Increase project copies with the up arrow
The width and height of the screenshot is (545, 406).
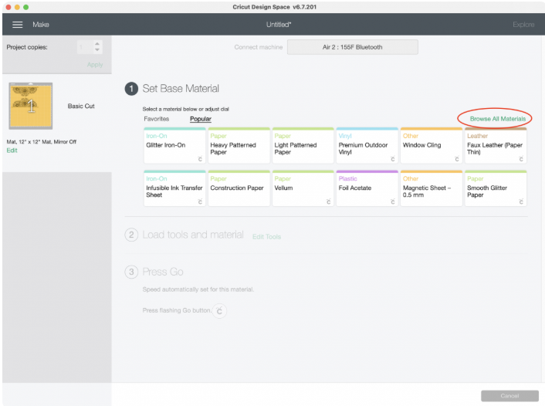97,44
